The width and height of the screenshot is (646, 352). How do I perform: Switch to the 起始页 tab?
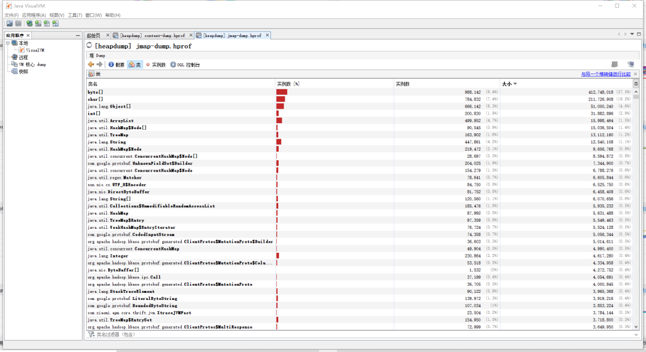[x=94, y=35]
